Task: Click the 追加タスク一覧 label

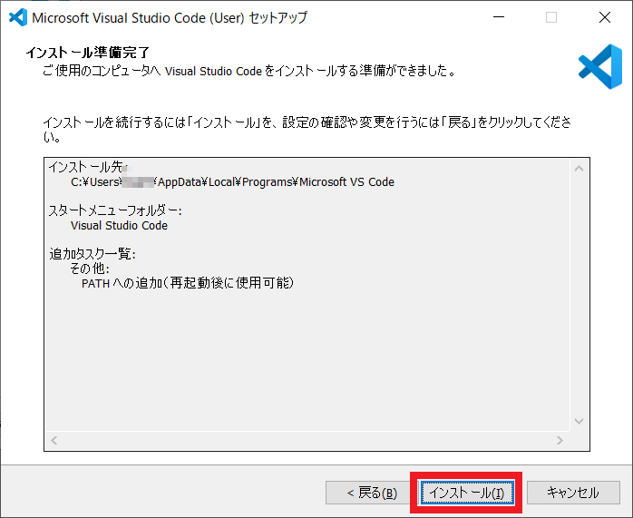Action: [92, 254]
